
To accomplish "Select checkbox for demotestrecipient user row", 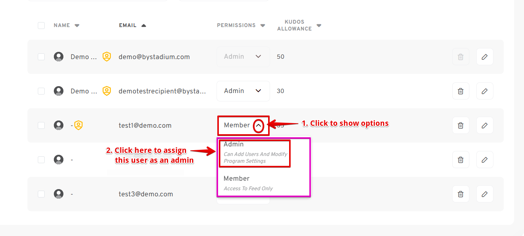I will (x=41, y=91).
